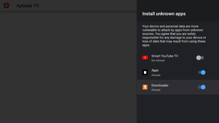Click the Smart YouTube TV app icon
The height and width of the screenshot is (123, 219).
(x=145, y=58)
